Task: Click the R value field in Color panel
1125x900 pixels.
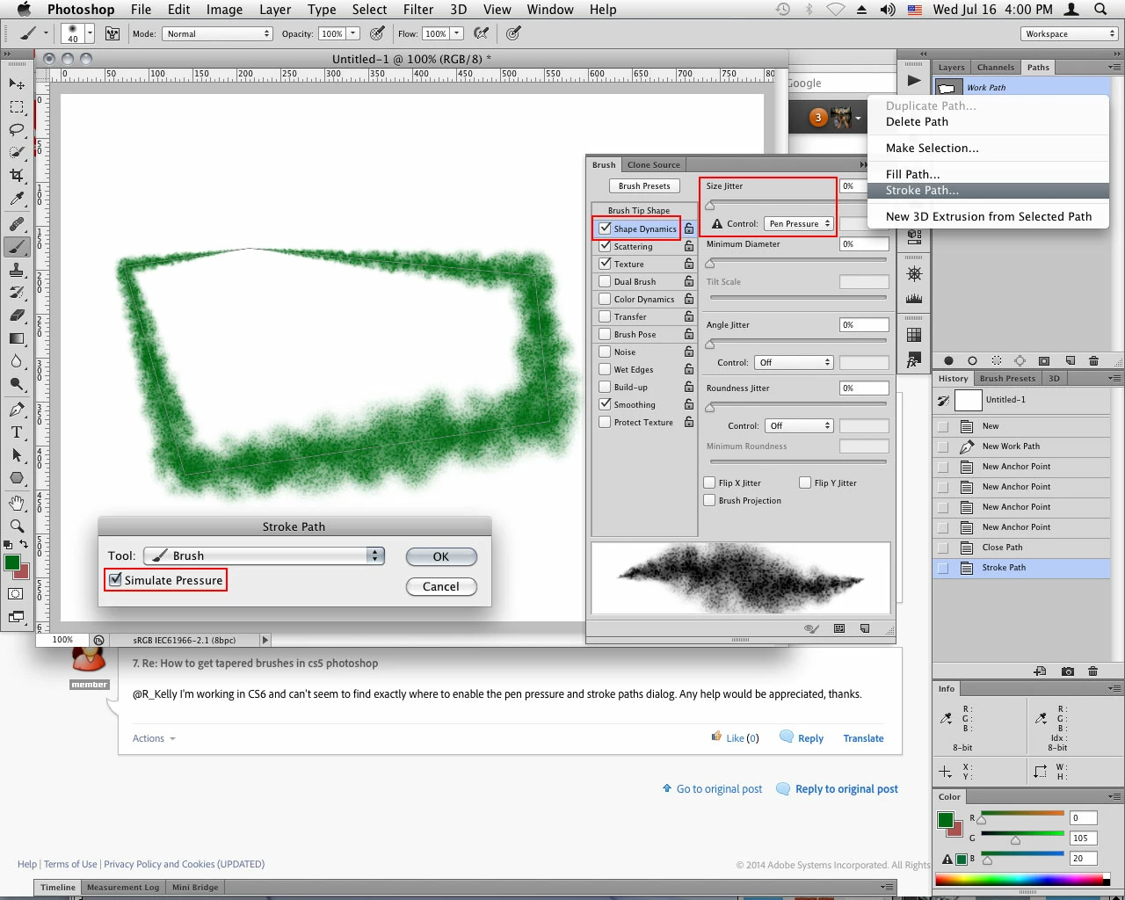Action: tap(1083, 817)
